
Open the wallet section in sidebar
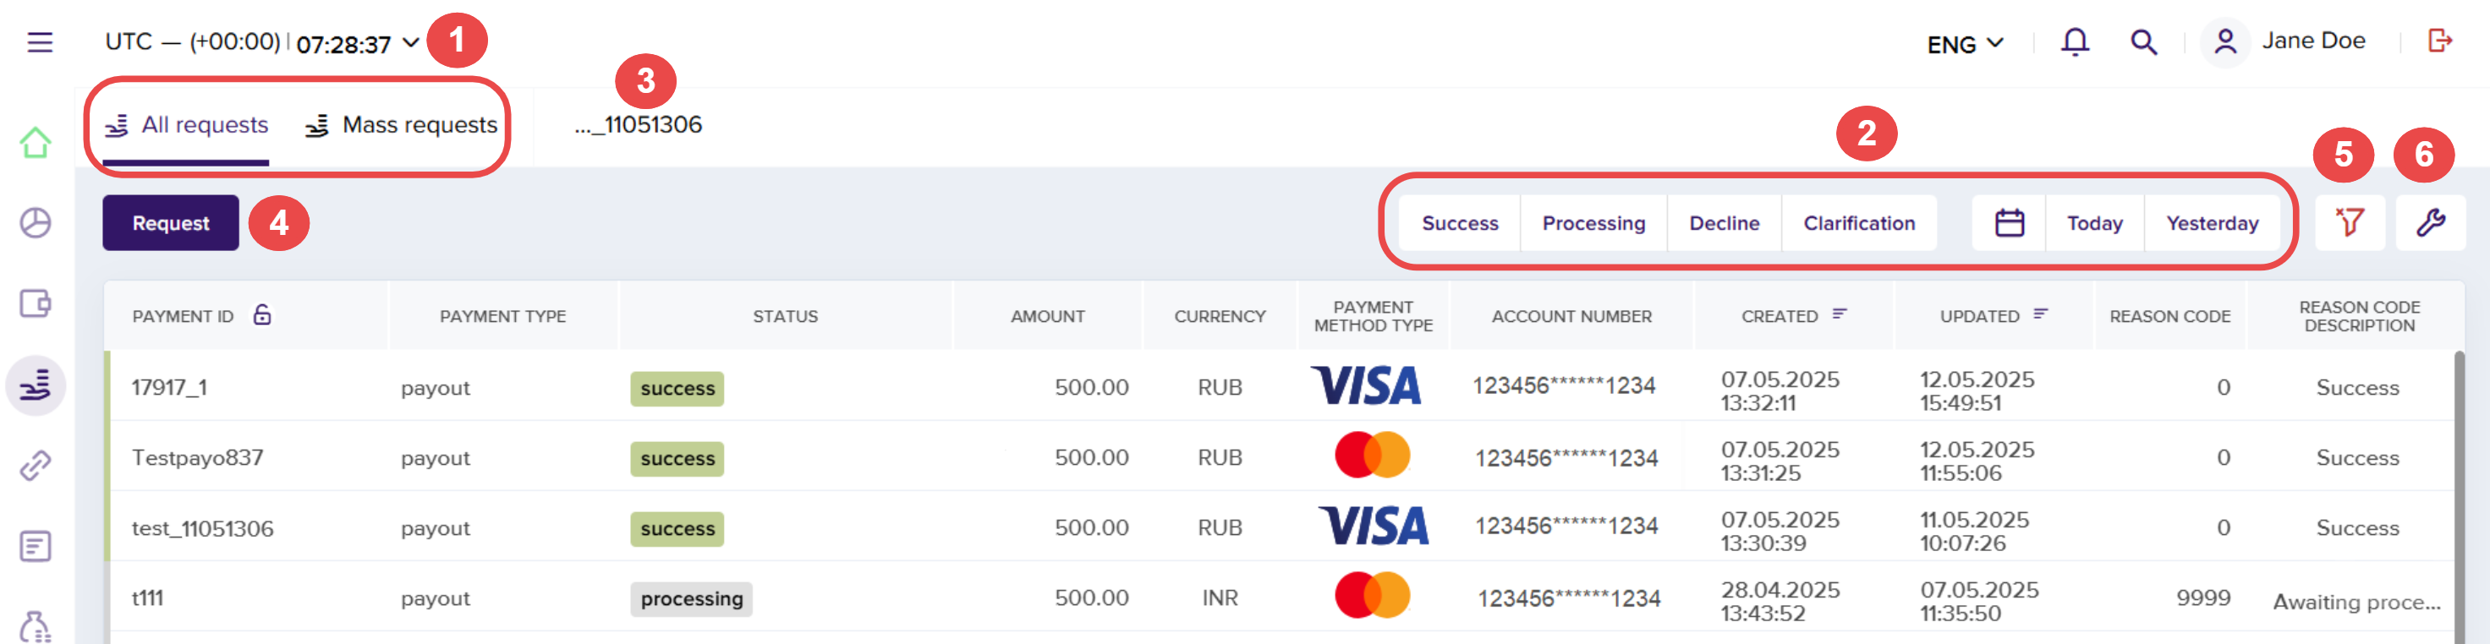[x=36, y=304]
